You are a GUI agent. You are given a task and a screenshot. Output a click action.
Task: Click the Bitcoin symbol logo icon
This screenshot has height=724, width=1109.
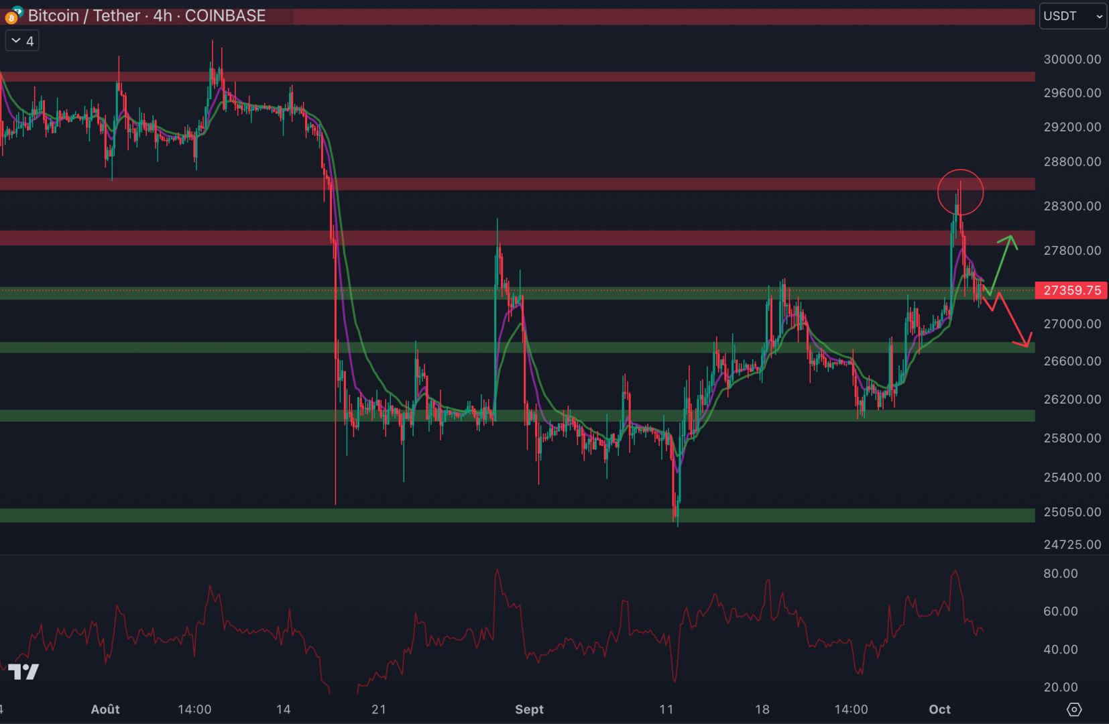[12, 16]
